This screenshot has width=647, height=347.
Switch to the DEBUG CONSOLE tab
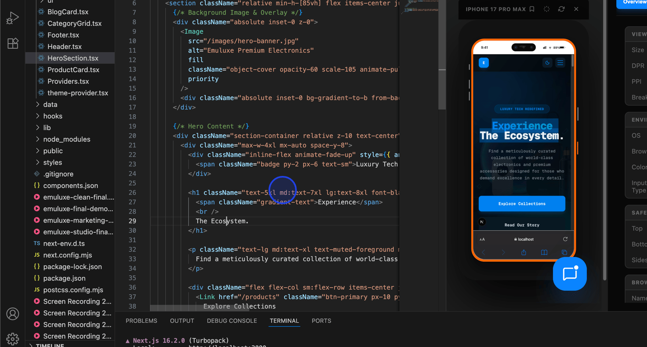232,321
